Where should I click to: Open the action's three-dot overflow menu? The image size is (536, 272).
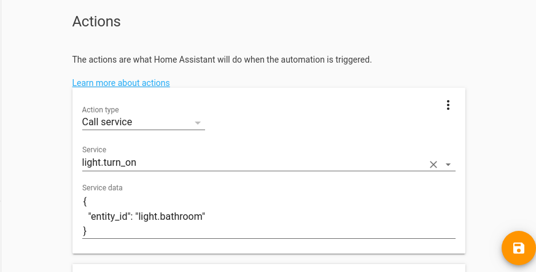click(x=448, y=105)
